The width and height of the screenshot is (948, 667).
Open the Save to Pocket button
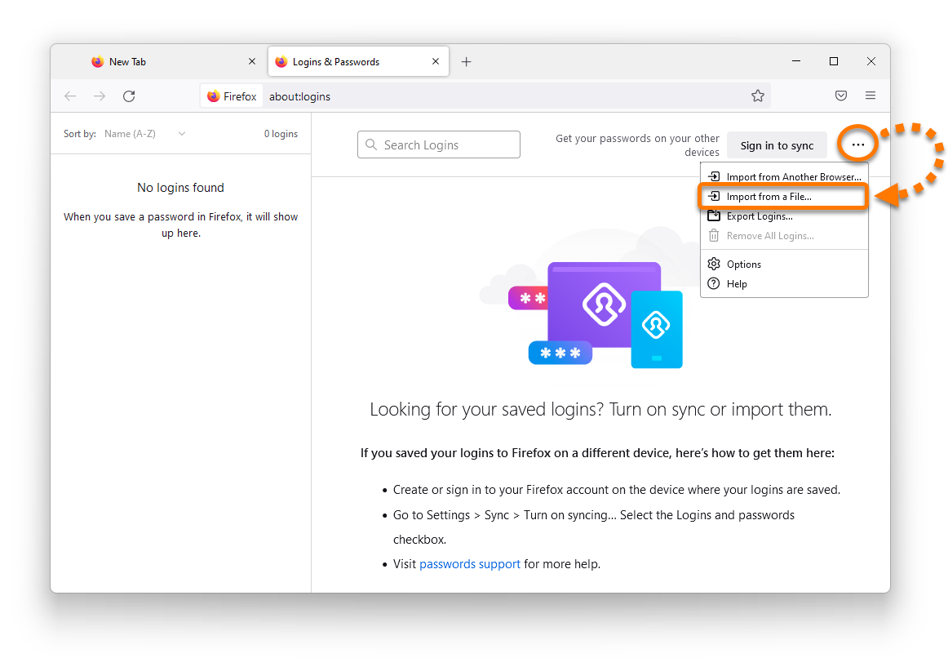(841, 96)
